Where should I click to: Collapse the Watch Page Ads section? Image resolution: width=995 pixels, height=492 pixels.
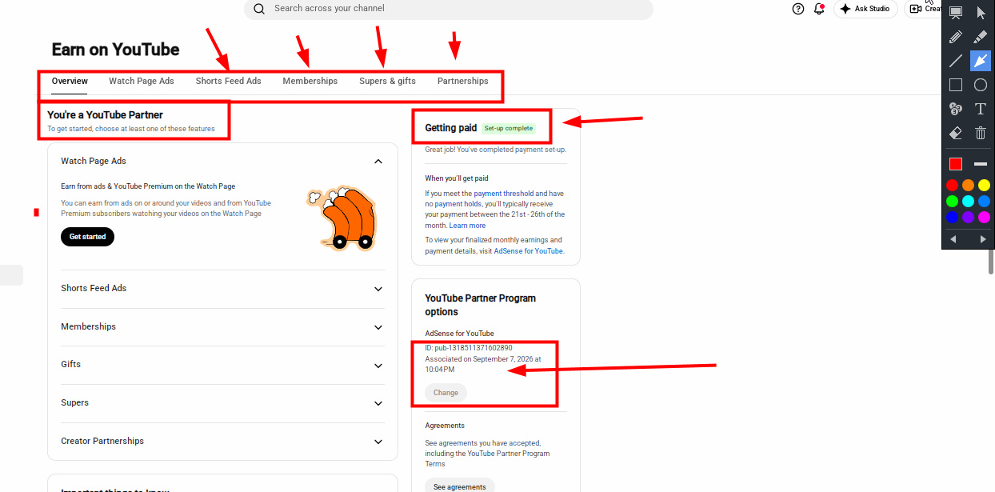pos(378,161)
